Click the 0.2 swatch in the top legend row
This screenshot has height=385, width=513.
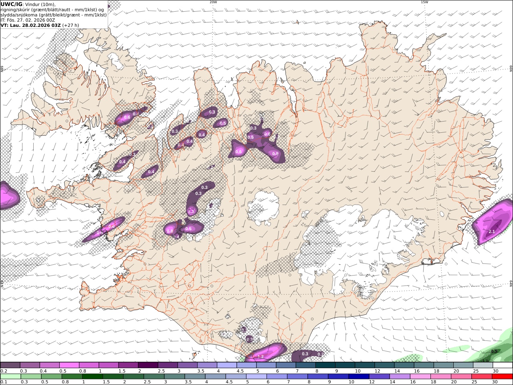click(10, 365)
